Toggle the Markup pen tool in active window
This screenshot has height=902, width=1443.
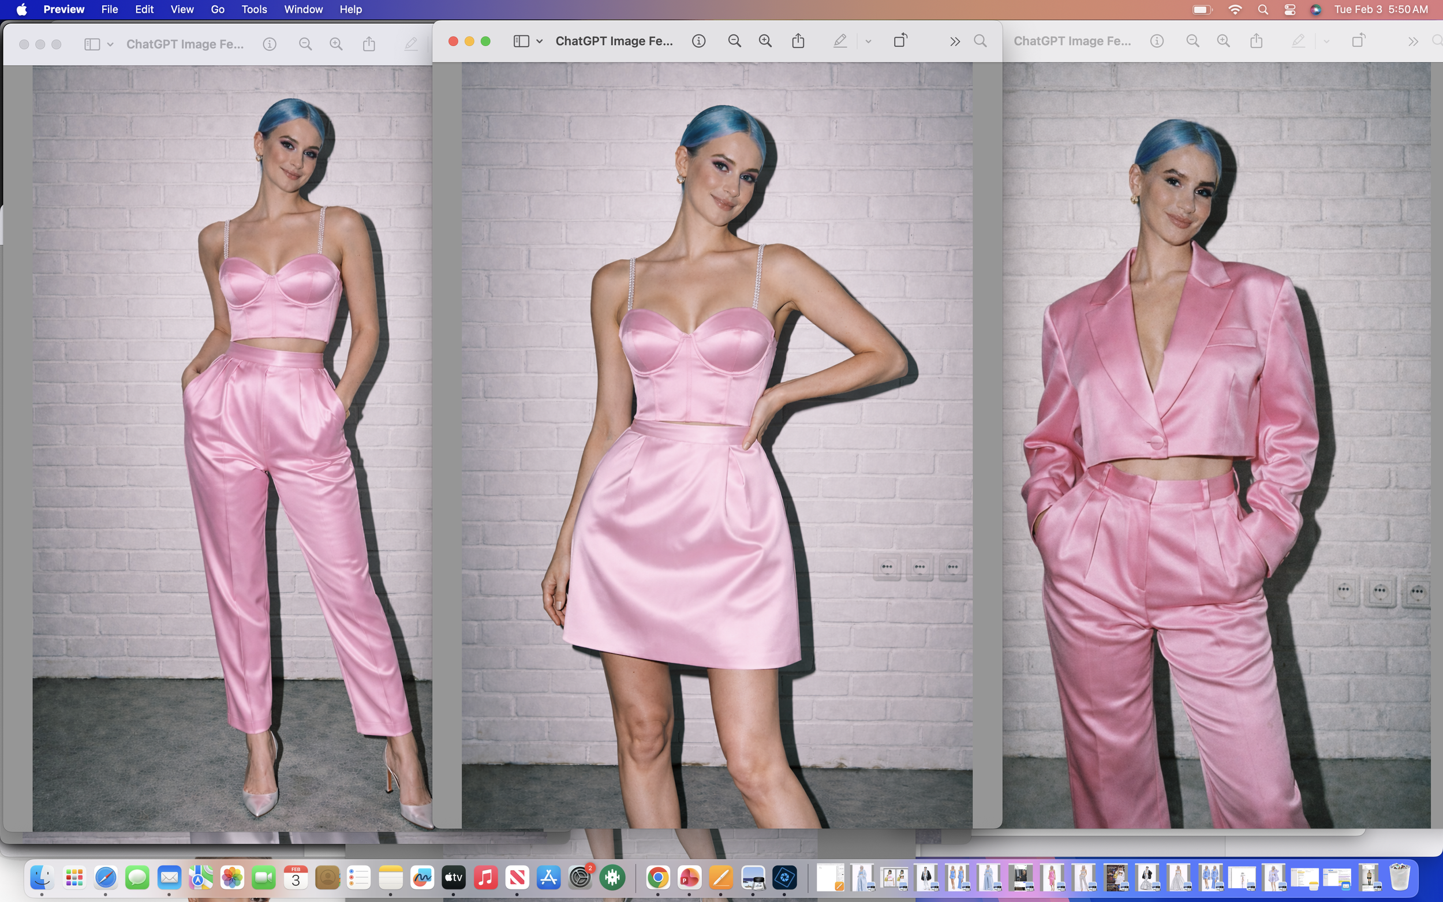pos(840,41)
